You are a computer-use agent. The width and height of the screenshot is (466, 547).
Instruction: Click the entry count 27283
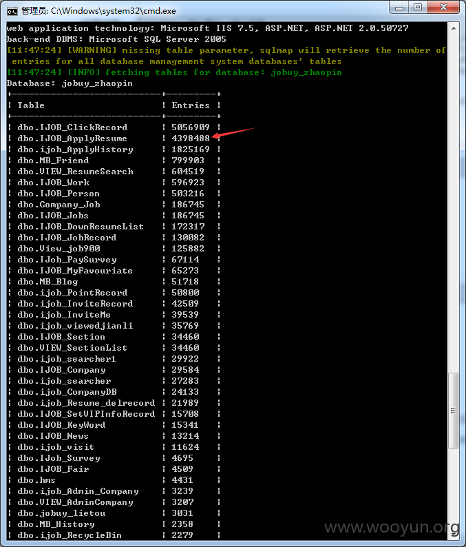pyautogui.click(x=185, y=381)
